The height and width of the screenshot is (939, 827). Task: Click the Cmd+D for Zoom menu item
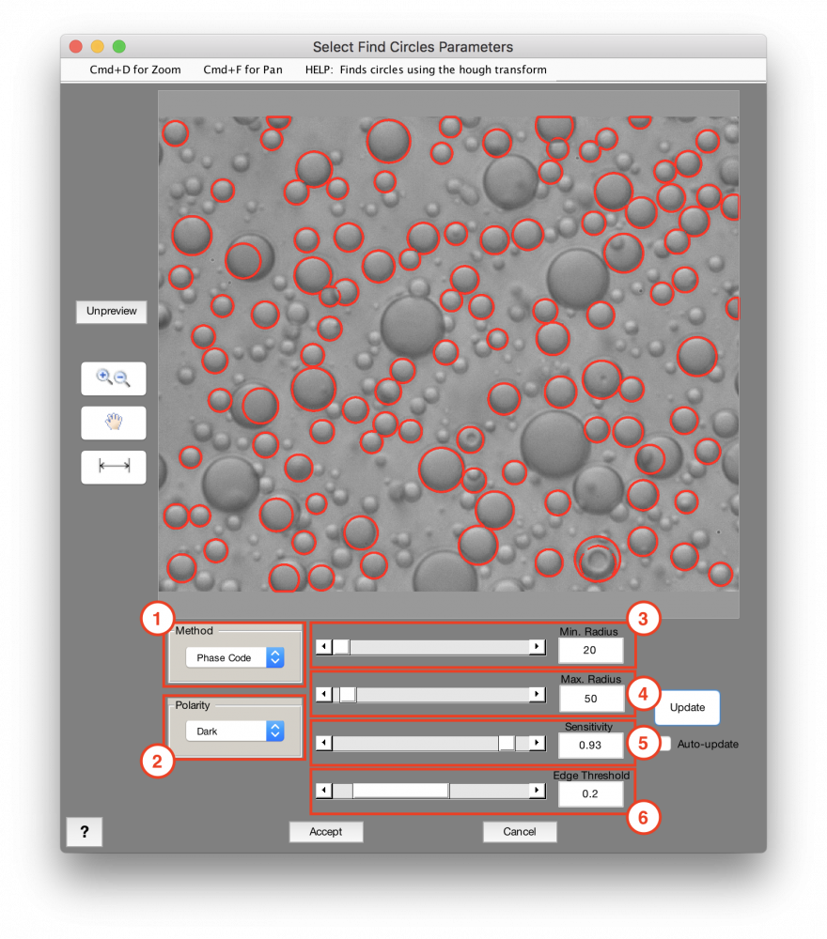tap(134, 69)
